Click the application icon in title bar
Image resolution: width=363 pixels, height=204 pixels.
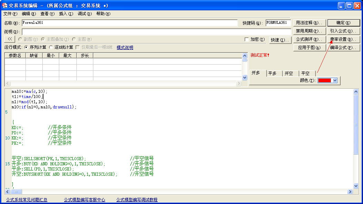5,6
